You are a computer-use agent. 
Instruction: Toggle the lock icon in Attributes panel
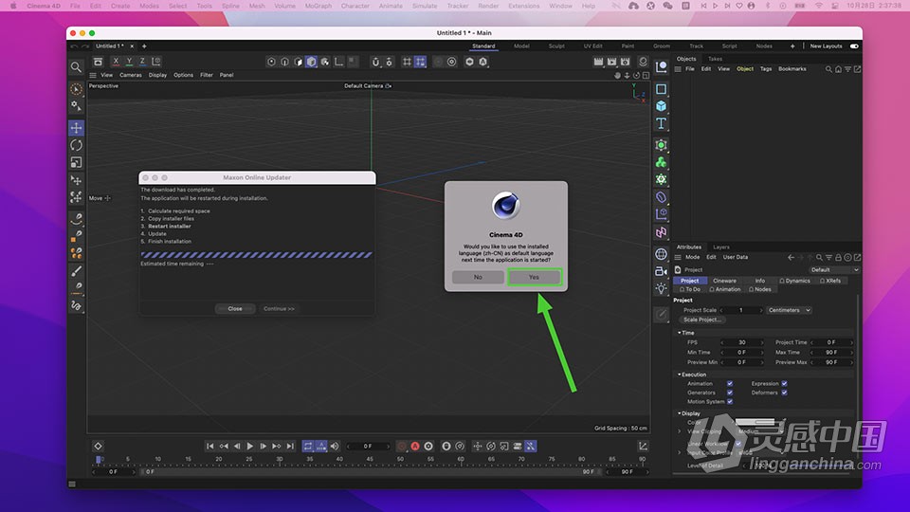click(838, 257)
